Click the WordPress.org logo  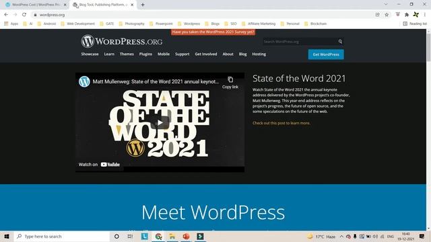tap(121, 41)
